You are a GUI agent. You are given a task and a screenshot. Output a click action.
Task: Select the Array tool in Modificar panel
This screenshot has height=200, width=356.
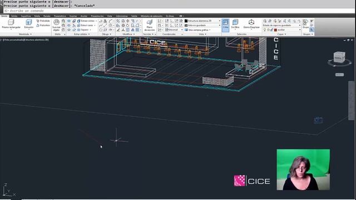(x=137, y=29)
